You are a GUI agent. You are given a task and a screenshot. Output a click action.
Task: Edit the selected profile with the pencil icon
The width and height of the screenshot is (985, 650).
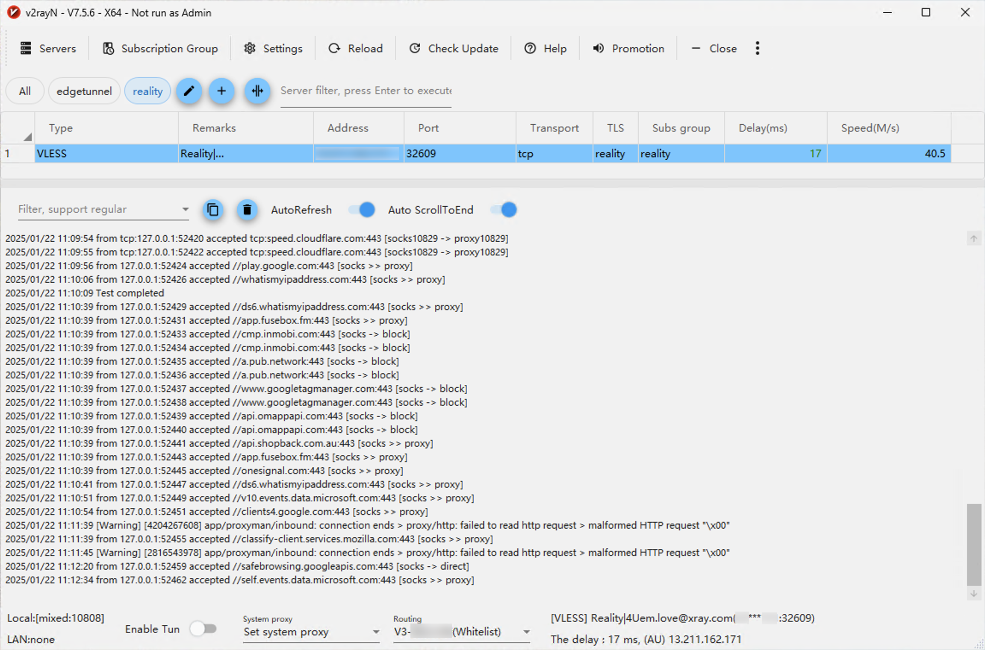189,91
